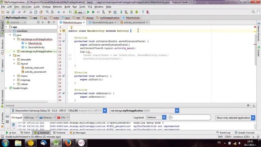
Task: Expand the values folder
Action: [x=14, y=84]
